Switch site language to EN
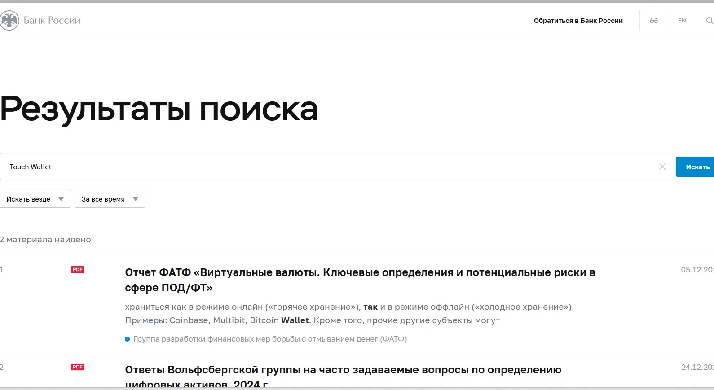The width and height of the screenshot is (714, 390). tap(682, 21)
